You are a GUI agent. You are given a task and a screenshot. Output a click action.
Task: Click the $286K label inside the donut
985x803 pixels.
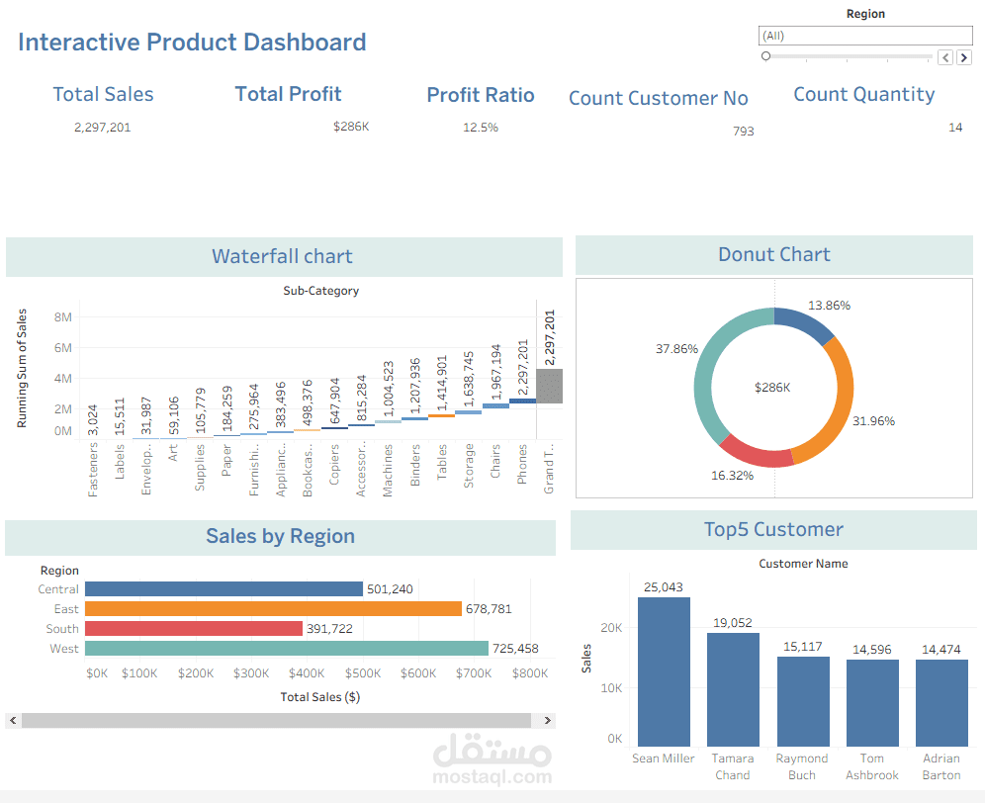(x=774, y=388)
